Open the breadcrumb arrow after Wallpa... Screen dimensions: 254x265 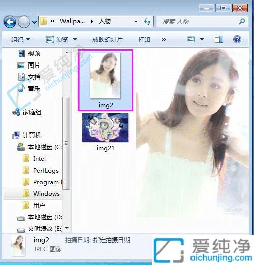pos(92,21)
